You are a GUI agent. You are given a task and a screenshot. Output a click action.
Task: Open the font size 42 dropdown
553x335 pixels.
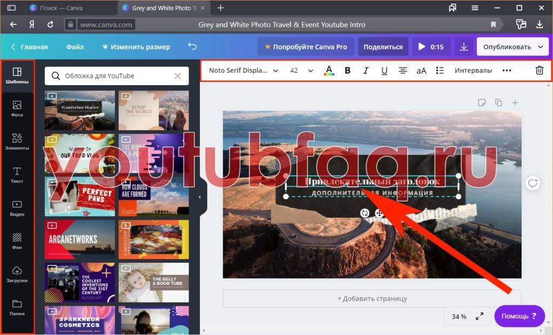(x=301, y=71)
